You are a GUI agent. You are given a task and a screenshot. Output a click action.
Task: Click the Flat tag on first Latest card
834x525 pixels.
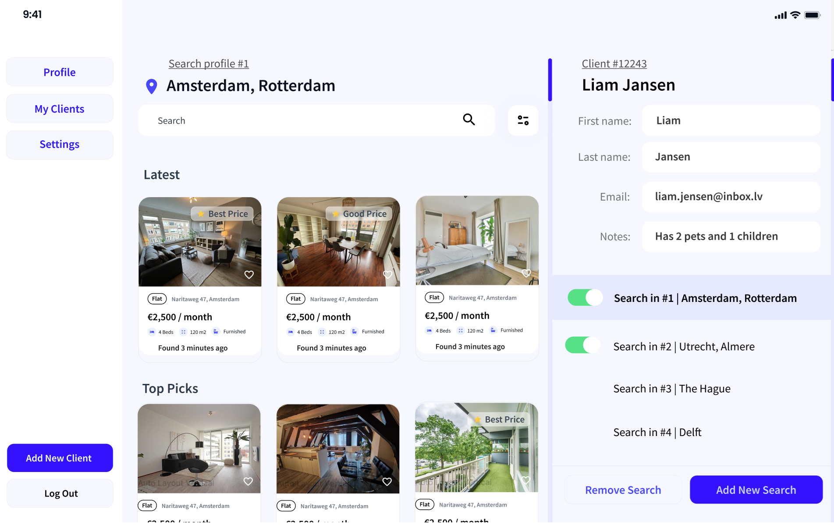pyautogui.click(x=157, y=299)
